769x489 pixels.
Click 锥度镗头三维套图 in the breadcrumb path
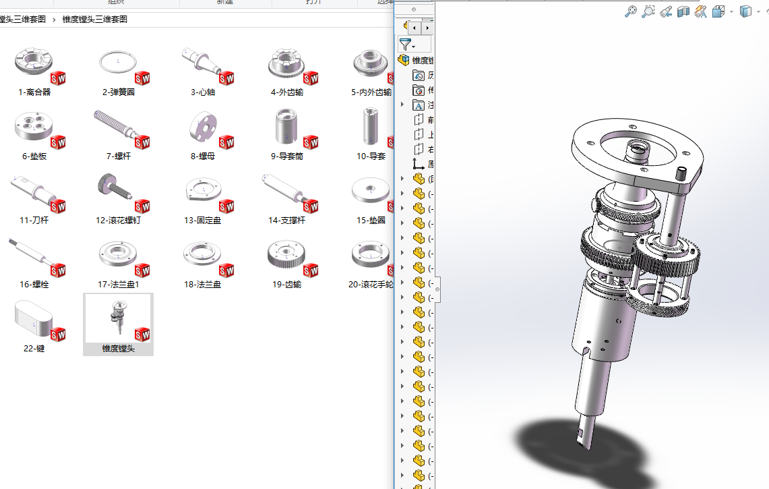[94, 20]
